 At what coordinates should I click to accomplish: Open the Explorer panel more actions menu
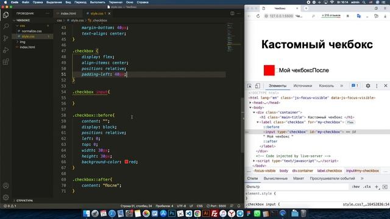pyautogui.click(x=48, y=13)
